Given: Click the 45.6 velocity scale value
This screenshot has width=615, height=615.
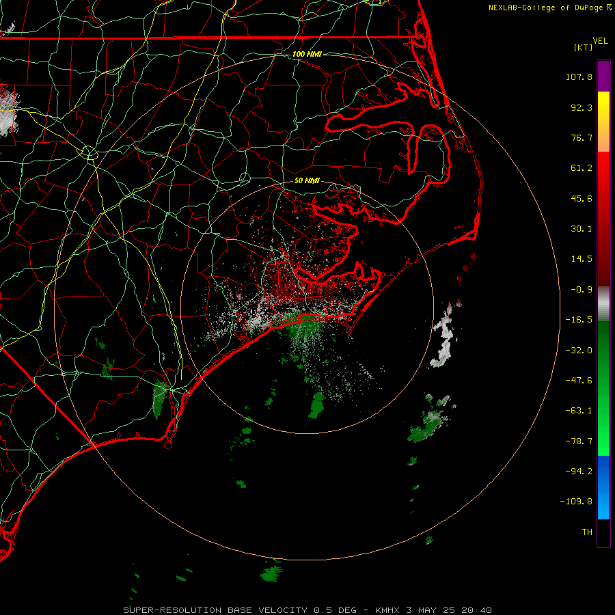Looking at the screenshot, I should click(x=582, y=198).
